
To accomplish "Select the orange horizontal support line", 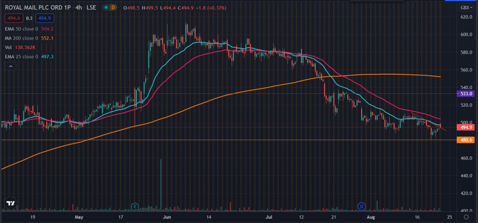I will (229, 140).
